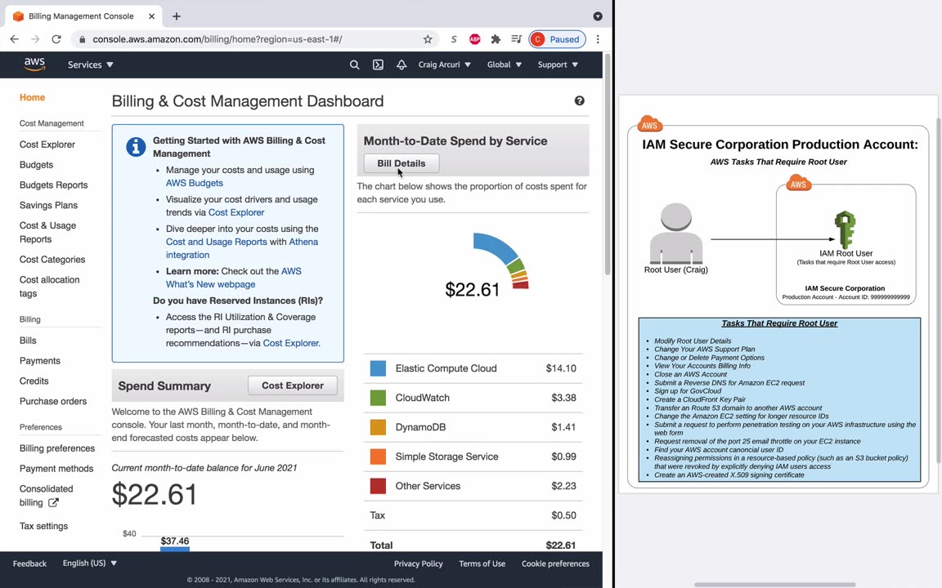Click the AWS logo home icon
The width and height of the screenshot is (942, 588).
pos(34,65)
